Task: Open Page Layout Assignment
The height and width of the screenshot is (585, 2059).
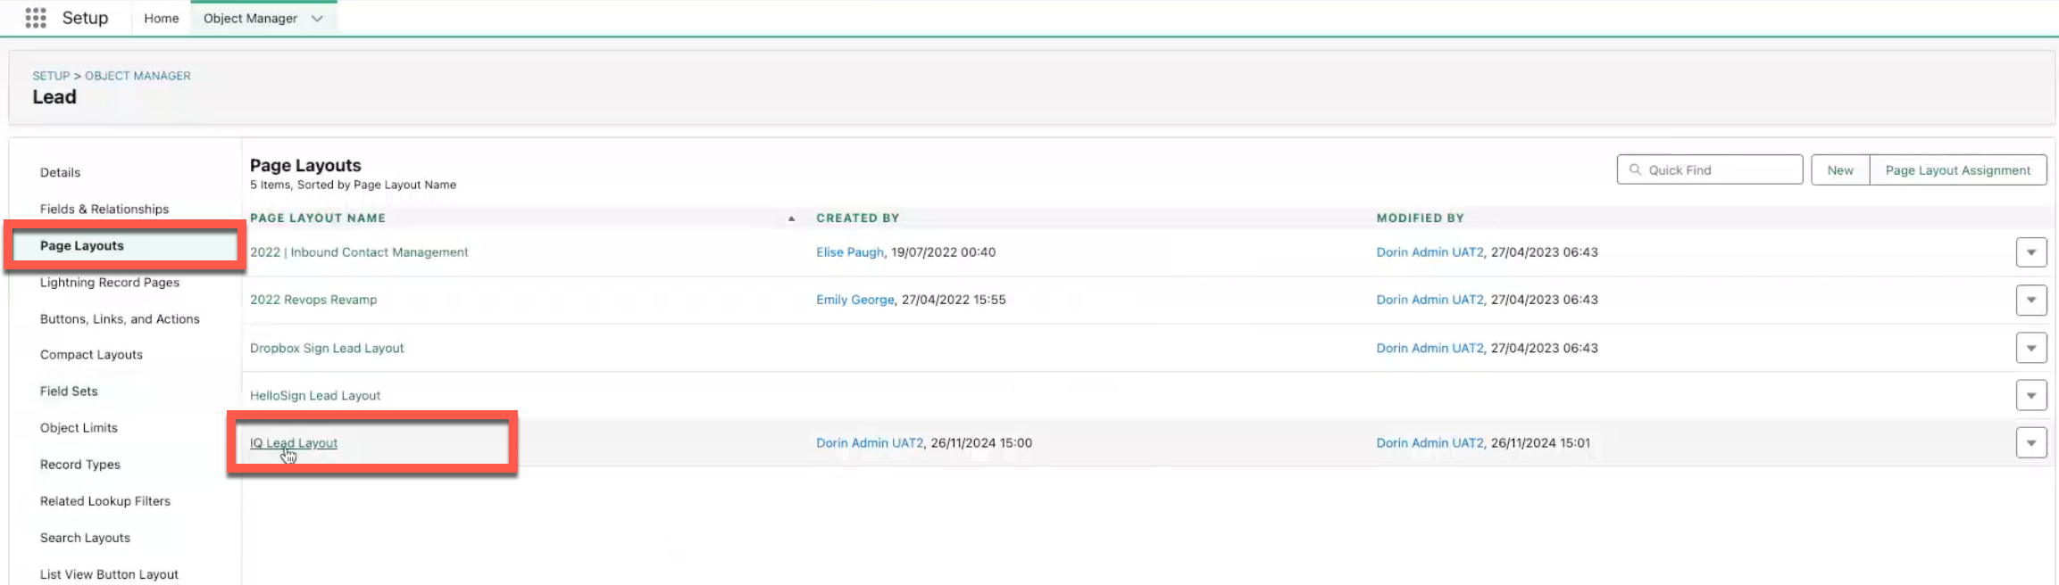Action: (x=1957, y=170)
